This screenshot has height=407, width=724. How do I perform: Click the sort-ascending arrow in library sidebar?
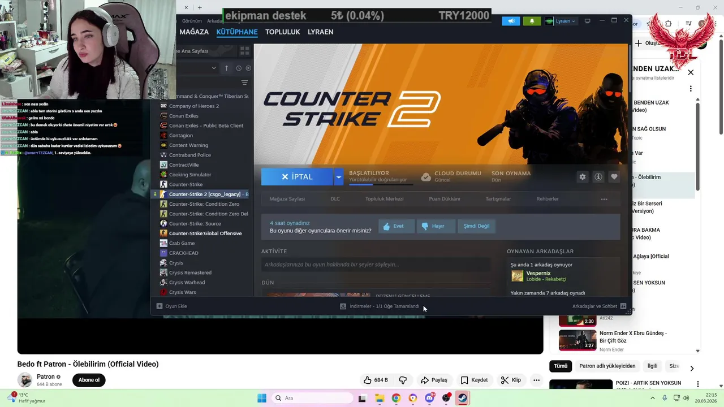pyautogui.click(x=226, y=68)
